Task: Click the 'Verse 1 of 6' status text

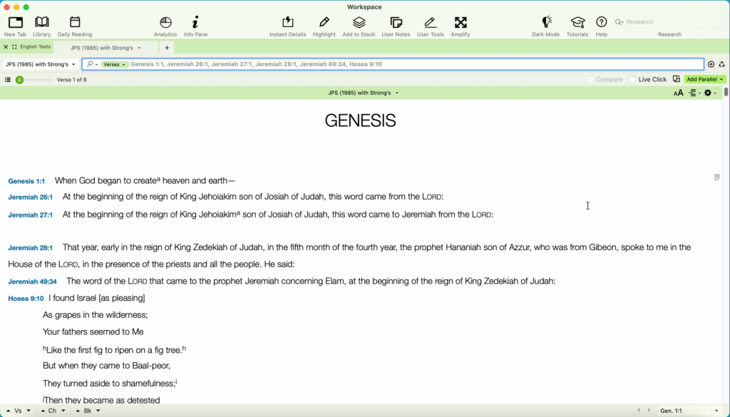Action: [x=72, y=80]
